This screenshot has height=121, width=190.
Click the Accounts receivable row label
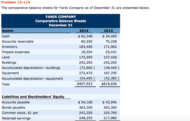point(18,41)
